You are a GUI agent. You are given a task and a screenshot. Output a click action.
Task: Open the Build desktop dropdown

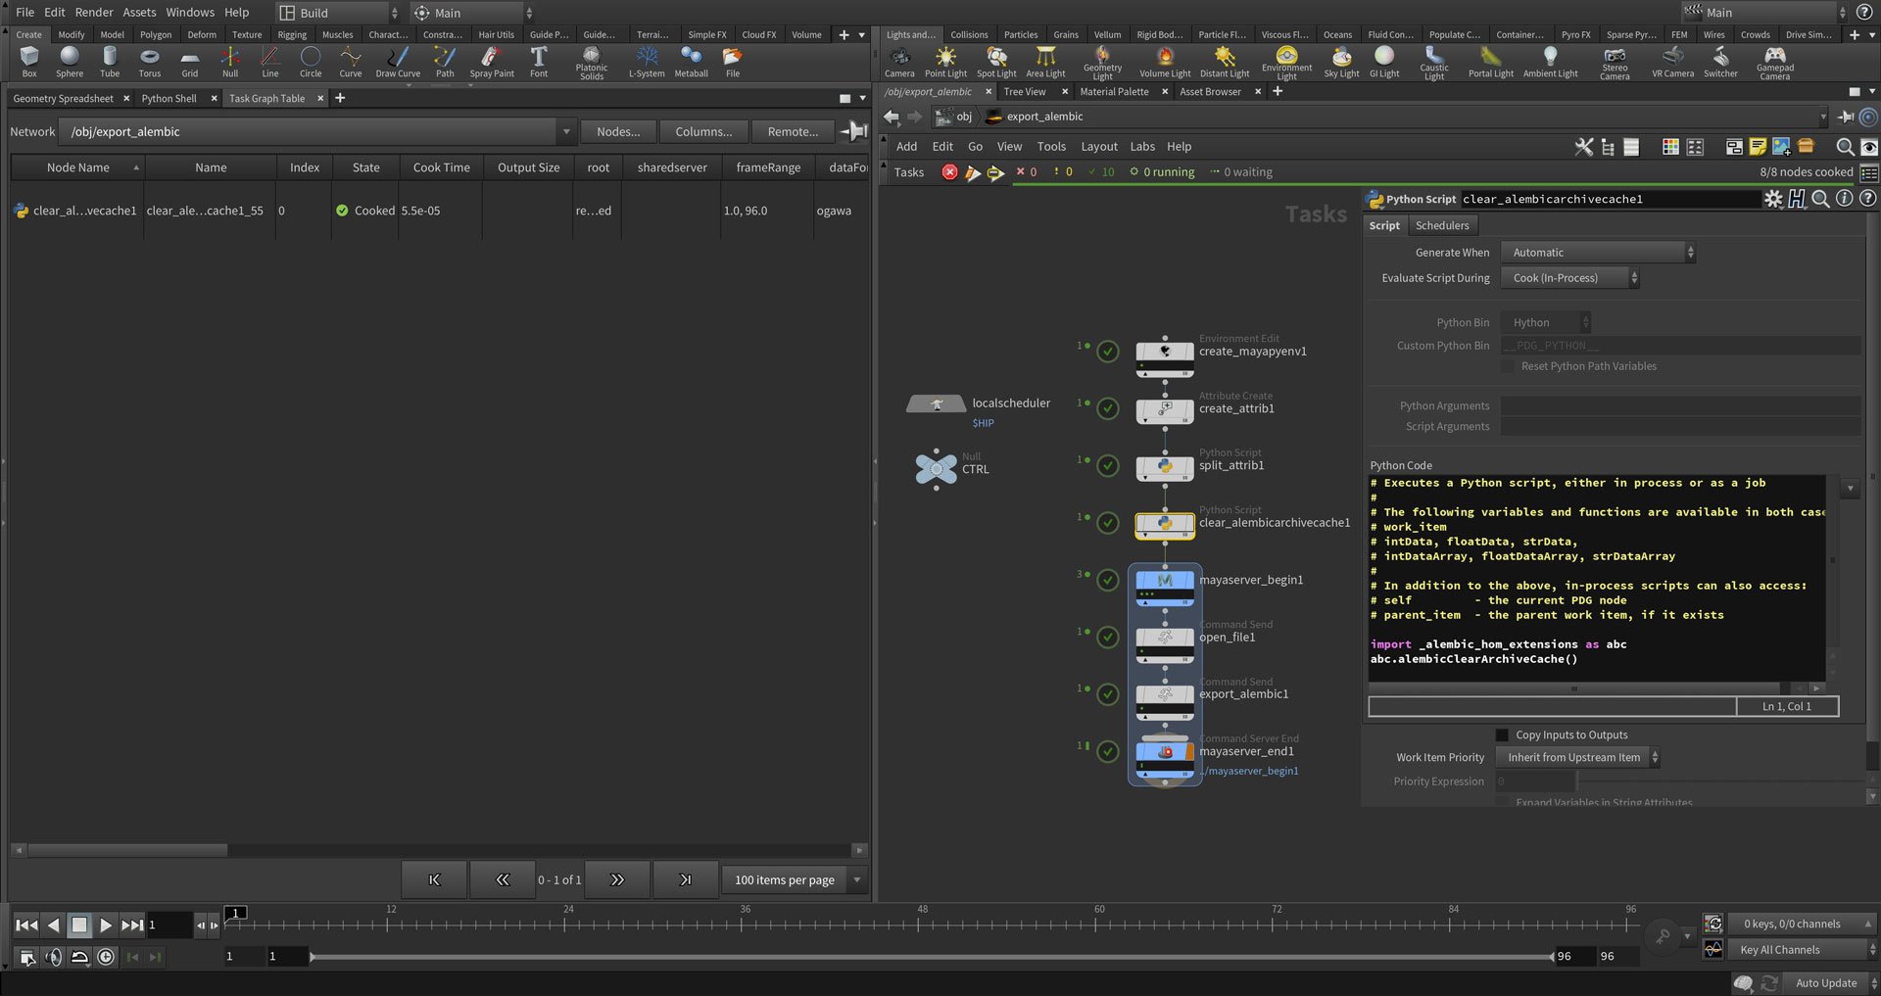pyautogui.click(x=337, y=13)
